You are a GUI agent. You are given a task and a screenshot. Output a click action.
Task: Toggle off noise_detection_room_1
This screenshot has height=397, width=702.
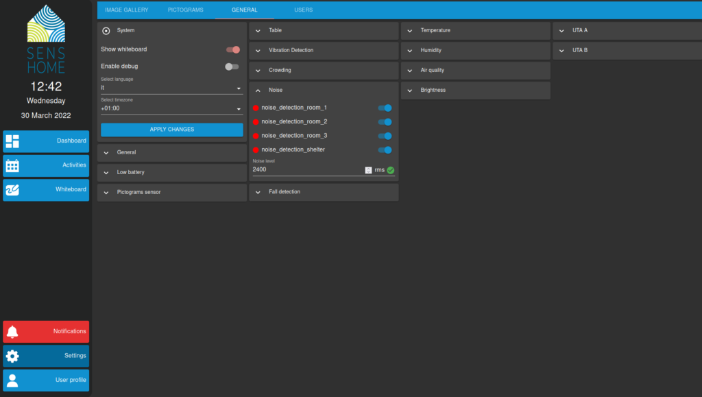point(385,108)
